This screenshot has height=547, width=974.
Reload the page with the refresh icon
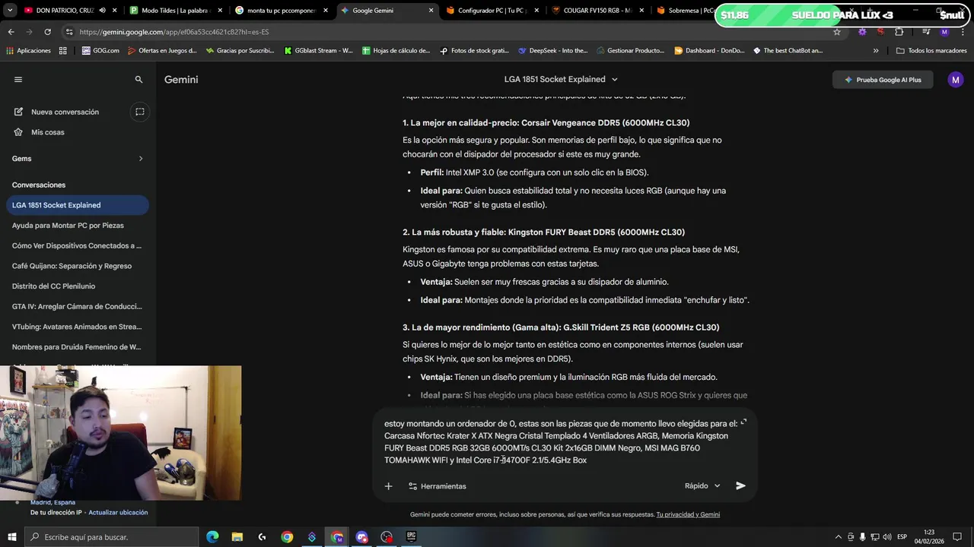coord(47,32)
